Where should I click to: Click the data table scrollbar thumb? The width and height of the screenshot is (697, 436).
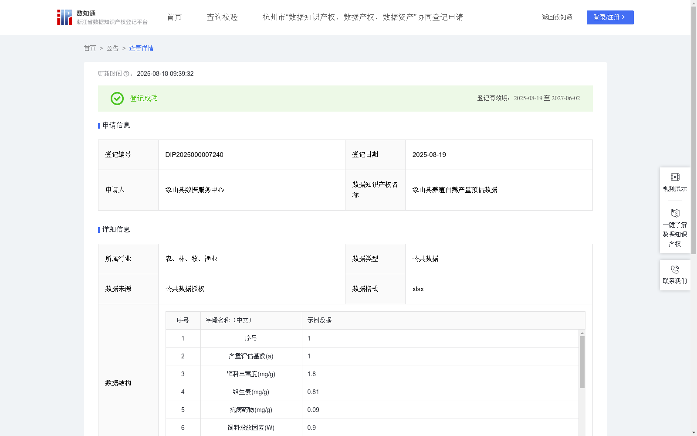pos(582,362)
